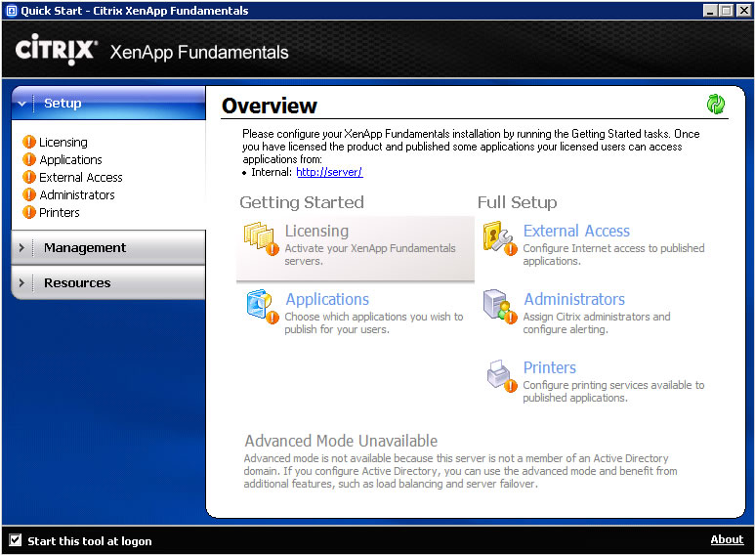
Task: Click the Citrix XenApp Fundamentals logo
Action: (x=151, y=51)
